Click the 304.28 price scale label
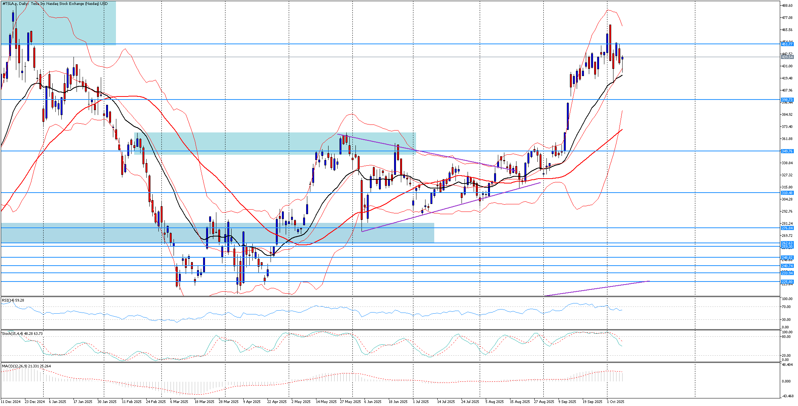This screenshot has width=798, height=406. click(787, 199)
